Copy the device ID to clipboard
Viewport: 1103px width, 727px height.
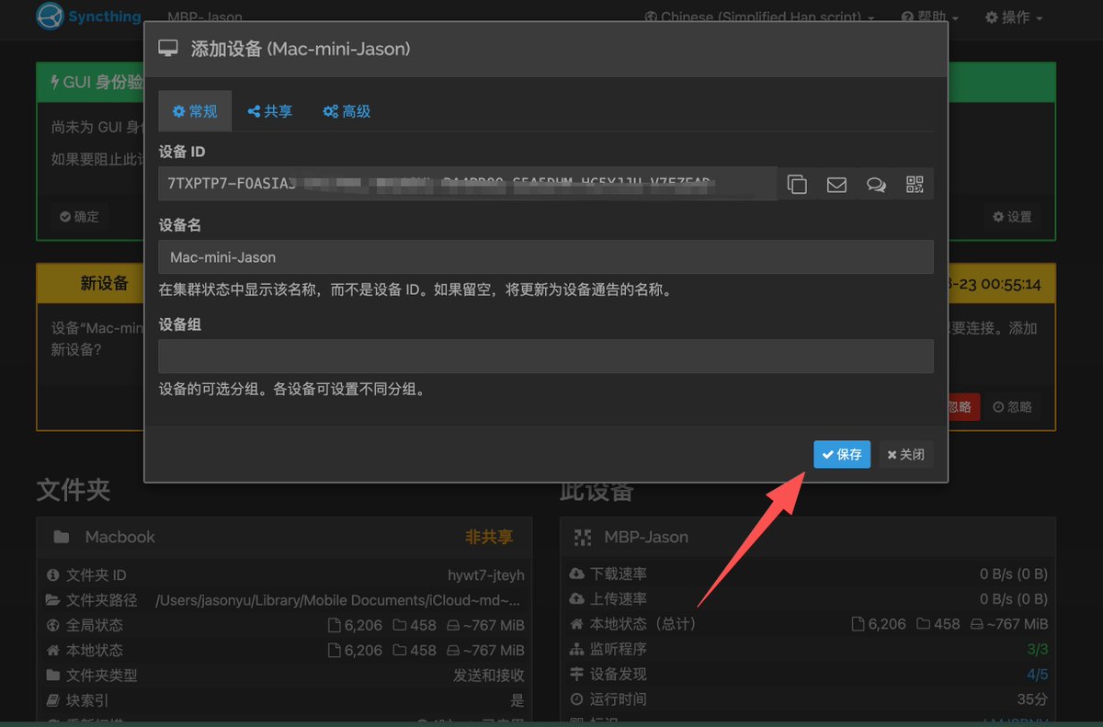coord(797,184)
